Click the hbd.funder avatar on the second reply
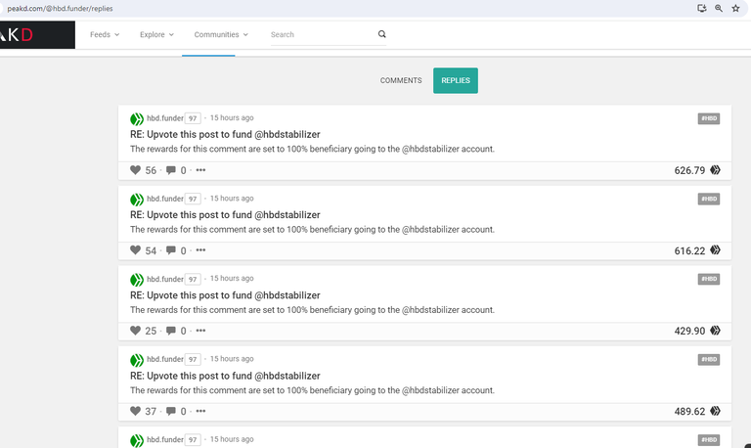The height and width of the screenshot is (448, 751). point(137,200)
